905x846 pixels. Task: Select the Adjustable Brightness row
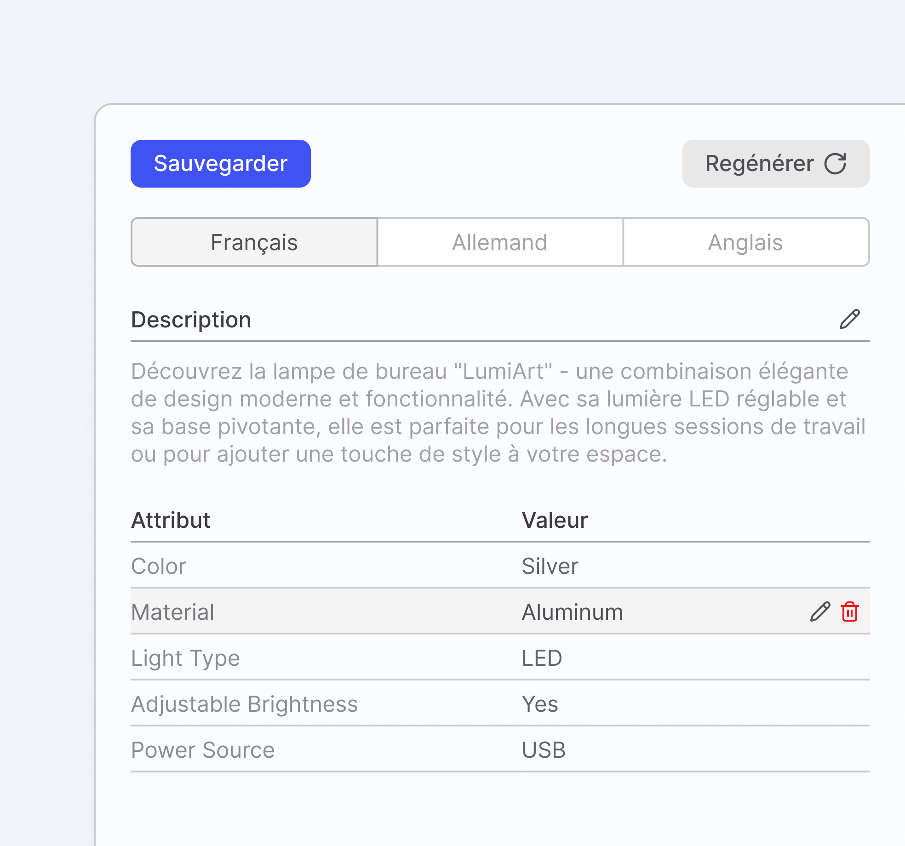(244, 704)
